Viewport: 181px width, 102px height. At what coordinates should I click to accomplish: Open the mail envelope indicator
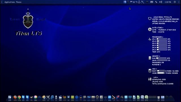(x=152, y=2)
